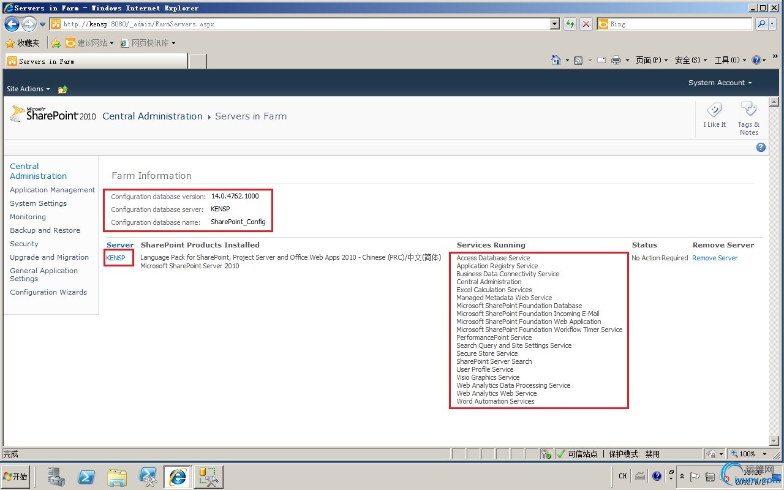Click the SharePoint 2010 logo
The image size is (784, 490).
click(53, 113)
